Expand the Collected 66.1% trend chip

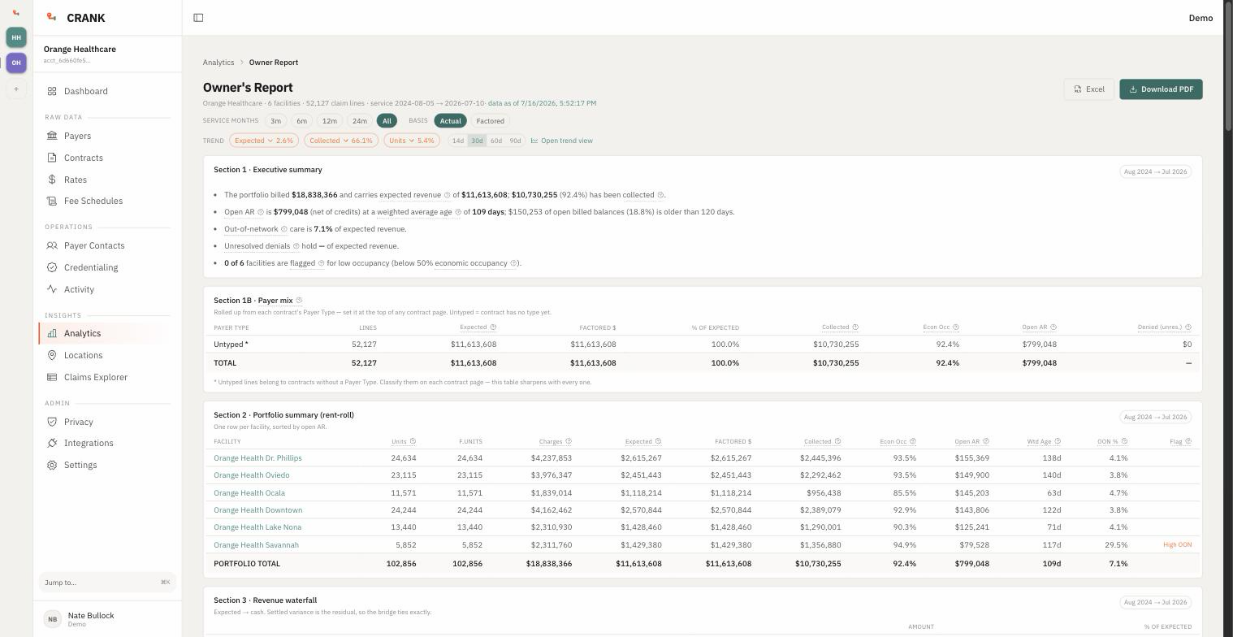tap(341, 141)
